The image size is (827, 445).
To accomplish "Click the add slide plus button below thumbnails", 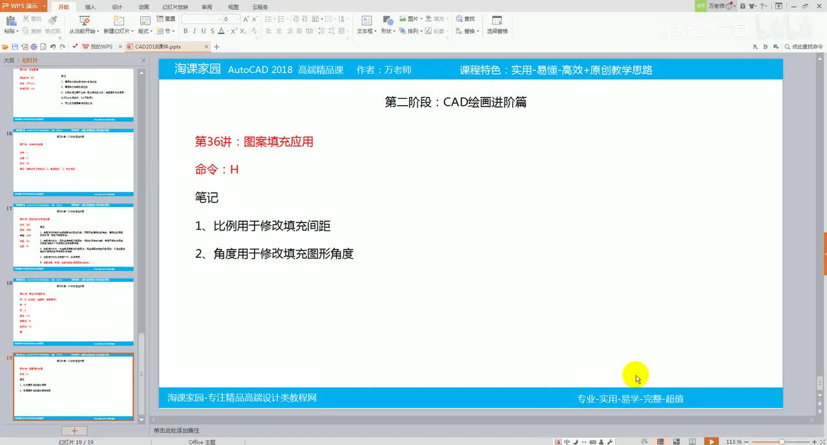I will (x=74, y=430).
